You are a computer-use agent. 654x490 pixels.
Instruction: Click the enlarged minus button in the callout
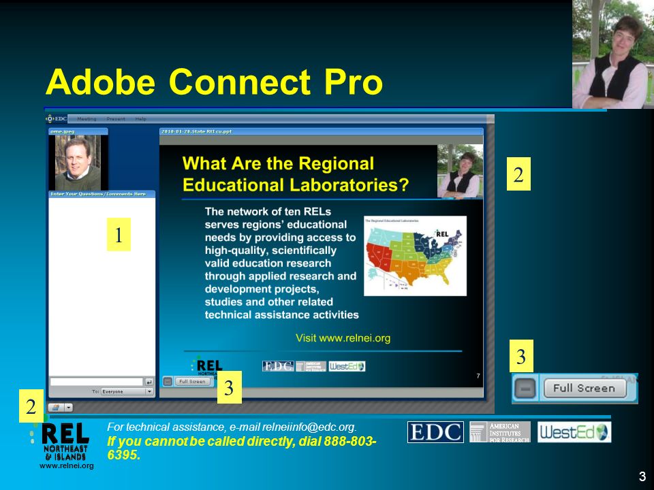pos(525,389)
